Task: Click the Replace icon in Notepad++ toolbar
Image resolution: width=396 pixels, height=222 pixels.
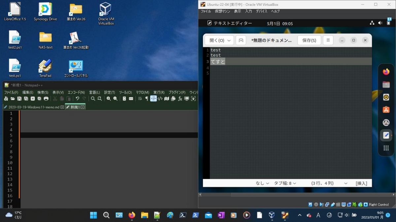Action: pyautogui.click(x=100, y=99)
